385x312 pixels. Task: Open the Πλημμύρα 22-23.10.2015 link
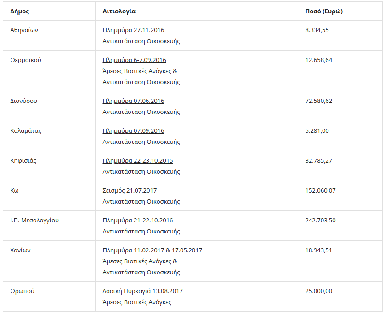tap(138, 161)
